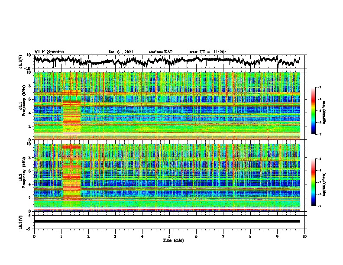Click the "-3" tick on ch.1 colorbar
Screen dimensions: 343x265
(319, 87)
